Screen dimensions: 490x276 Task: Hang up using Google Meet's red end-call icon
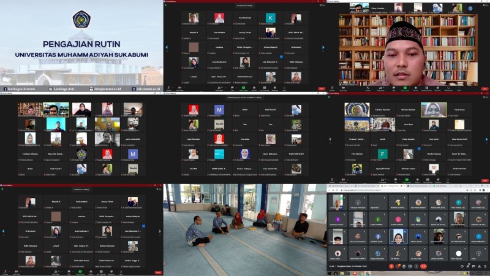[422, 266]
